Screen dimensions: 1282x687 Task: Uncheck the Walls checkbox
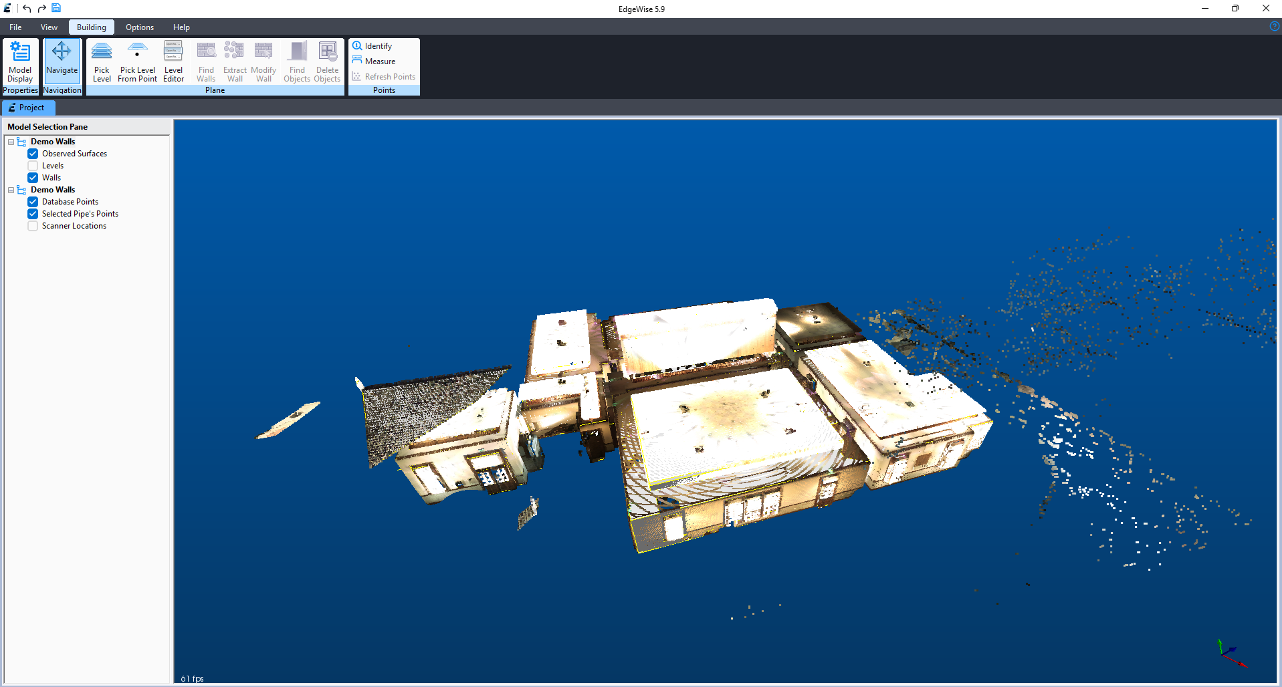(33, 178)
